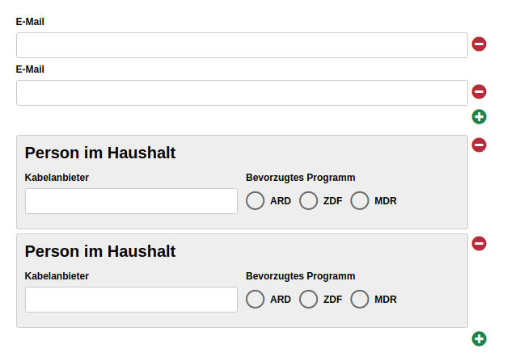Focus the first E-Mail input field
Screen dimensions: 507x361
click(x=243, y=45)
